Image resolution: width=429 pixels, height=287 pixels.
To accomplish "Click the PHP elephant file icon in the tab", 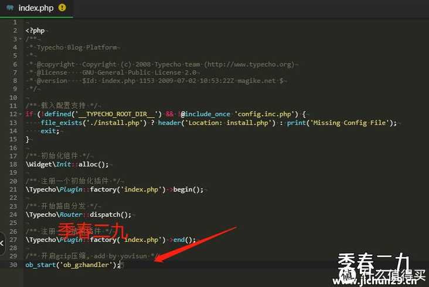I will point(10,8).
